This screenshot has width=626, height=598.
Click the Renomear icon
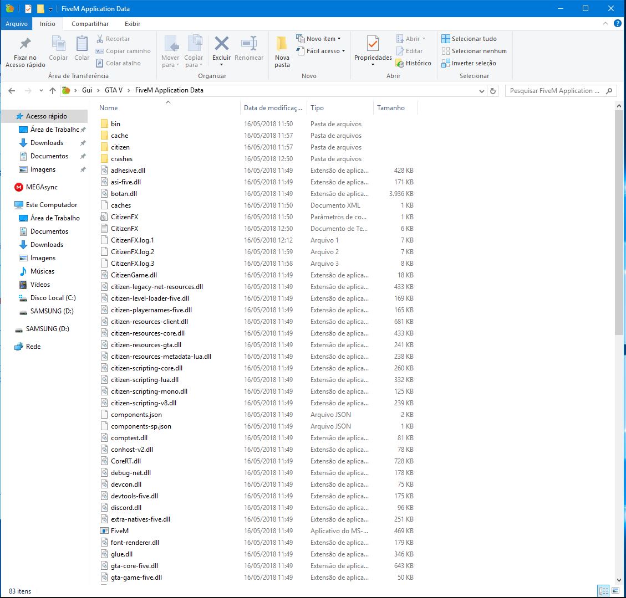tap(249, 43)
